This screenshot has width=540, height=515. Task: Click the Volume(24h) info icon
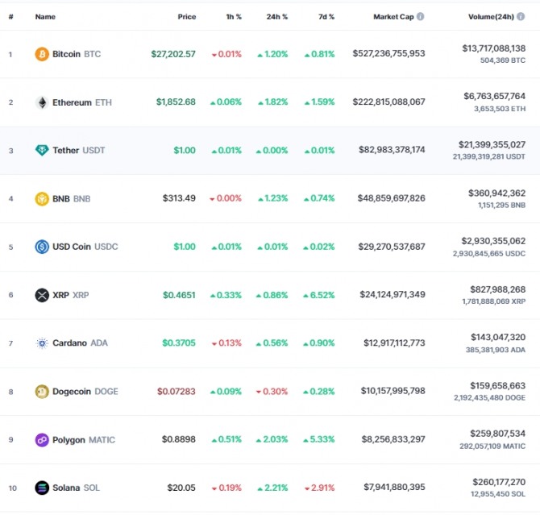coord(533,16)
